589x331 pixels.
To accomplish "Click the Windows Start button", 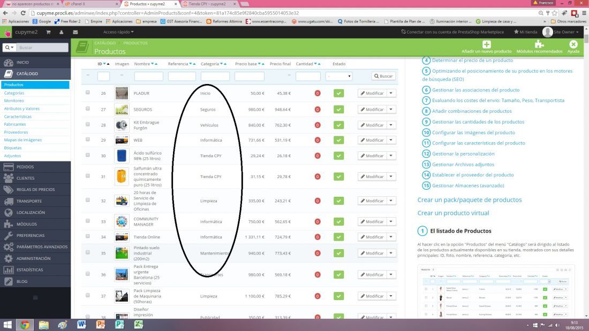I will click(x=7, y=325).
